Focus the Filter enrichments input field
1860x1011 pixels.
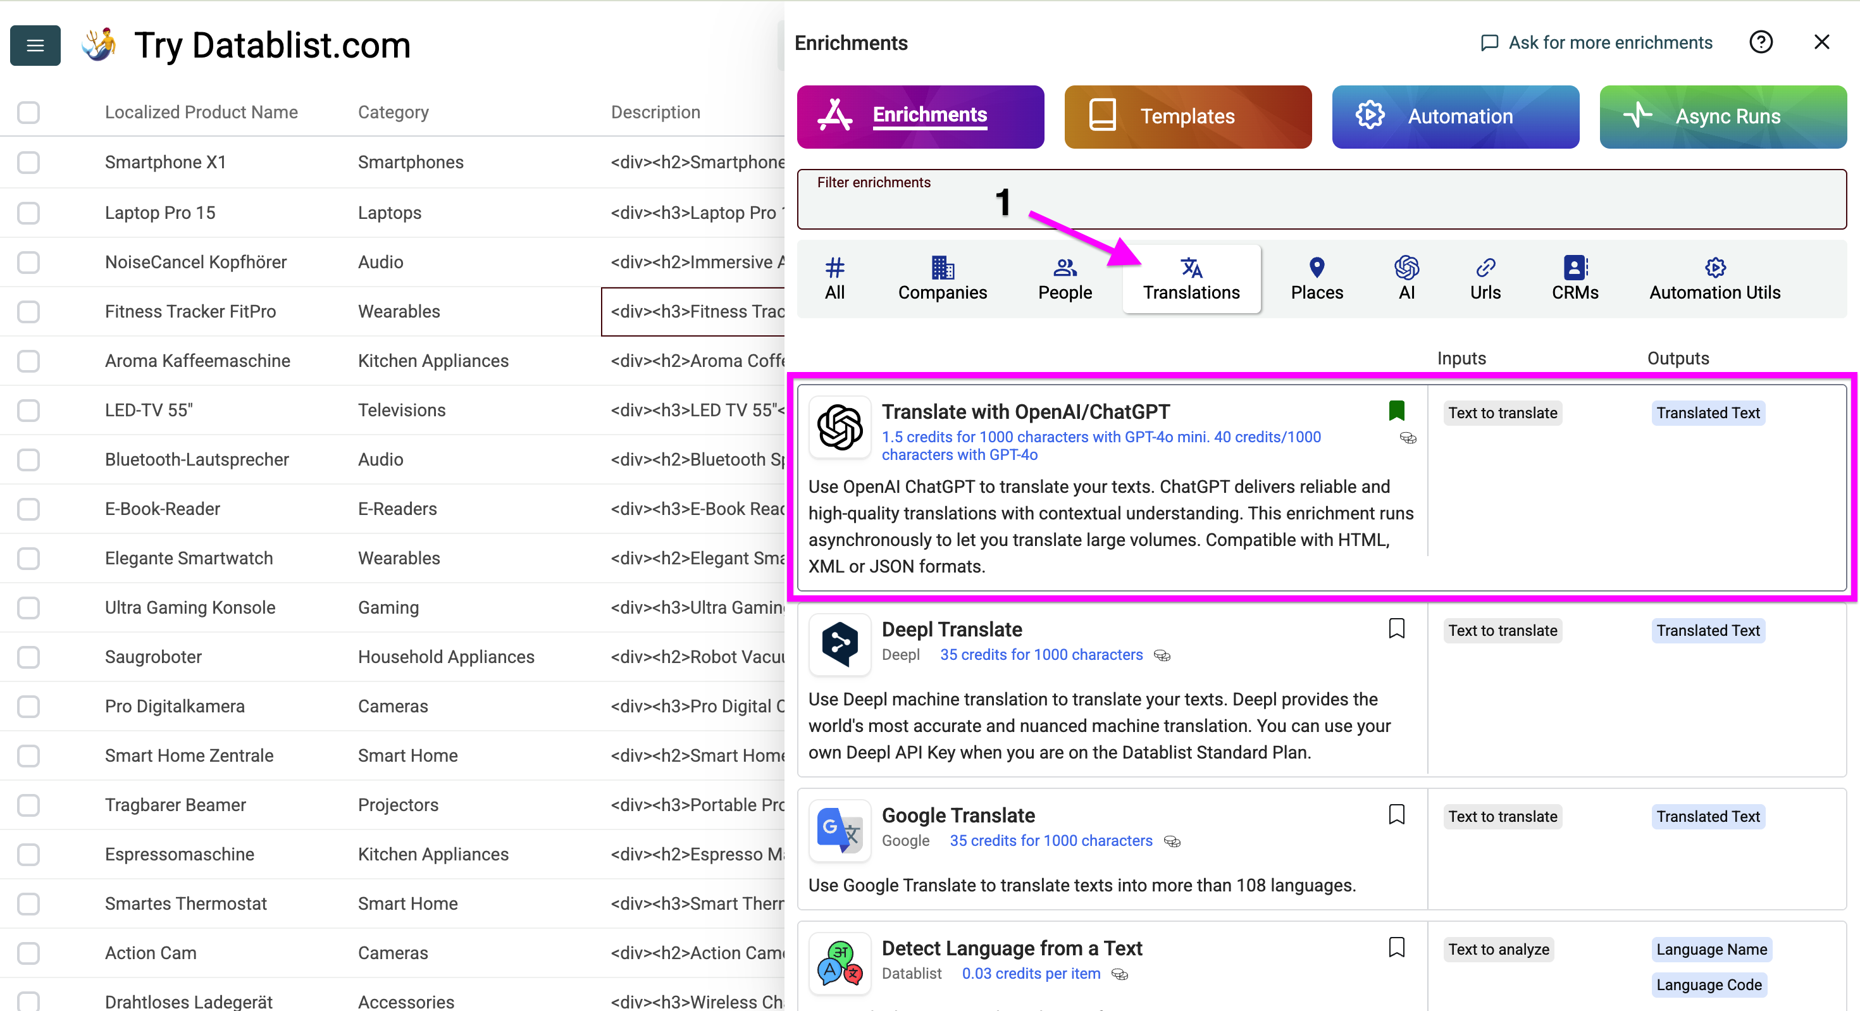1322,199
